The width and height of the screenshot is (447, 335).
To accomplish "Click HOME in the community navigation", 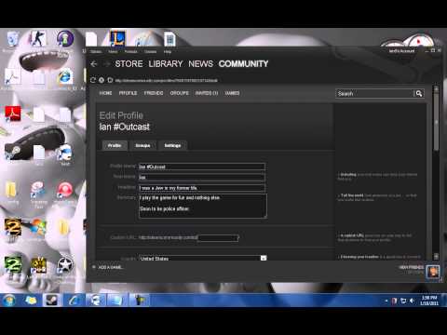I will pos(105,93).
